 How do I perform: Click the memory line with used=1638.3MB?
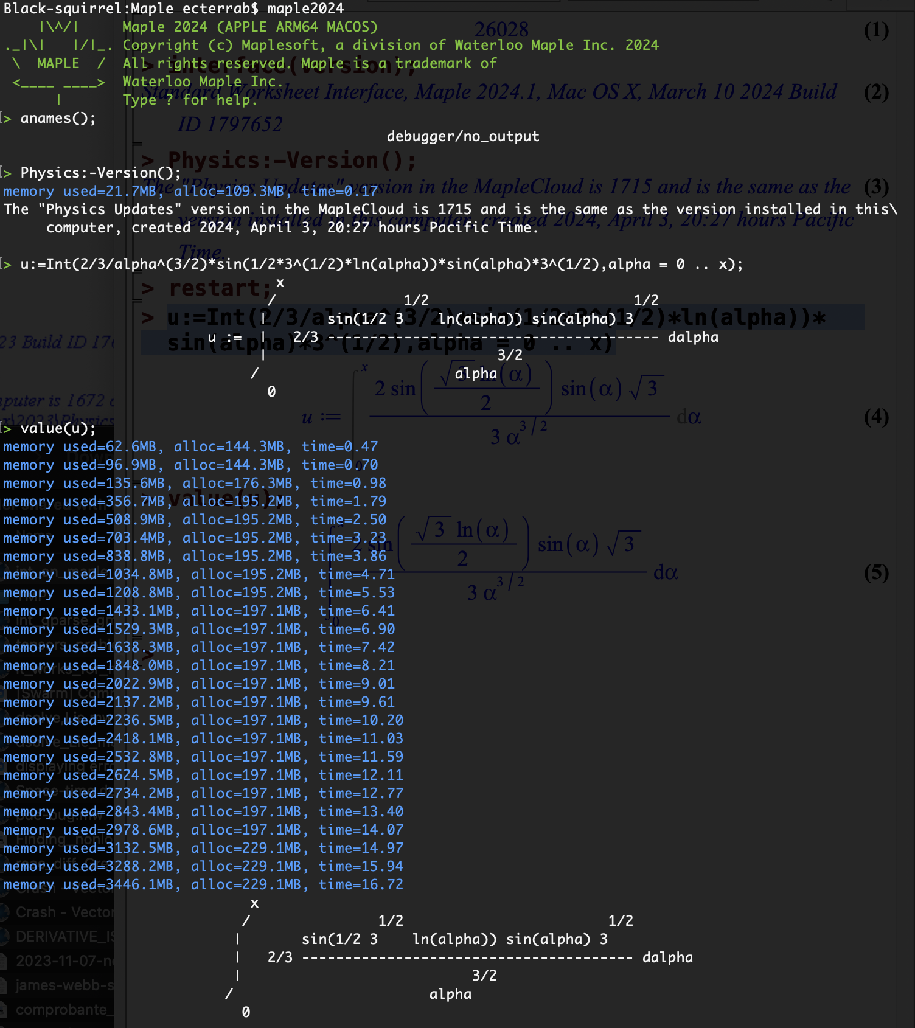coord(199,647)
